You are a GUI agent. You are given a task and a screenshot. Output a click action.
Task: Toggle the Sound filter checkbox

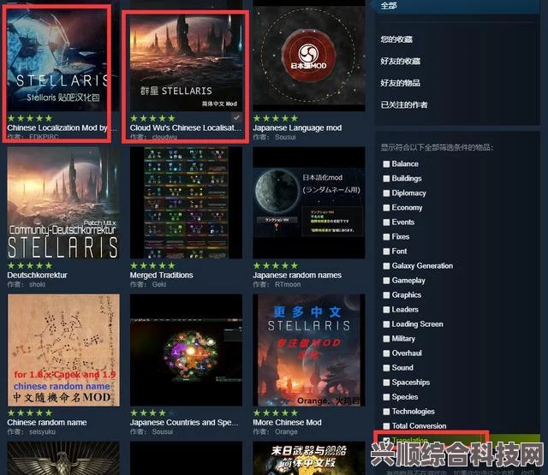(386, 368)
